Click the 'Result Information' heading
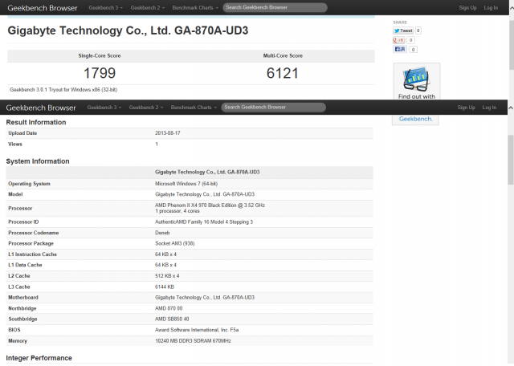The width and height of the screenshot is (514, 366). 36,122
